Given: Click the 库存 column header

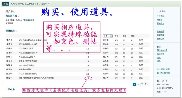Looking at the screenshot, I should coord(116,36).
